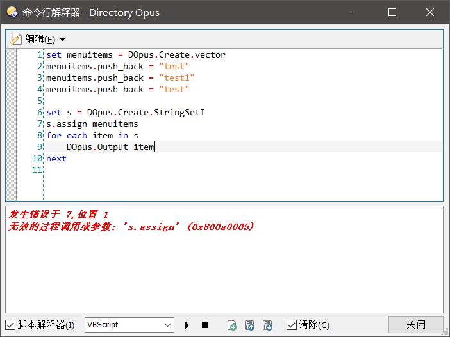Click 'set s = DOpus.Create.StringSetI' line
This screenshot has width=450, height=337.
pyautogui.click(x=126, y=112)
